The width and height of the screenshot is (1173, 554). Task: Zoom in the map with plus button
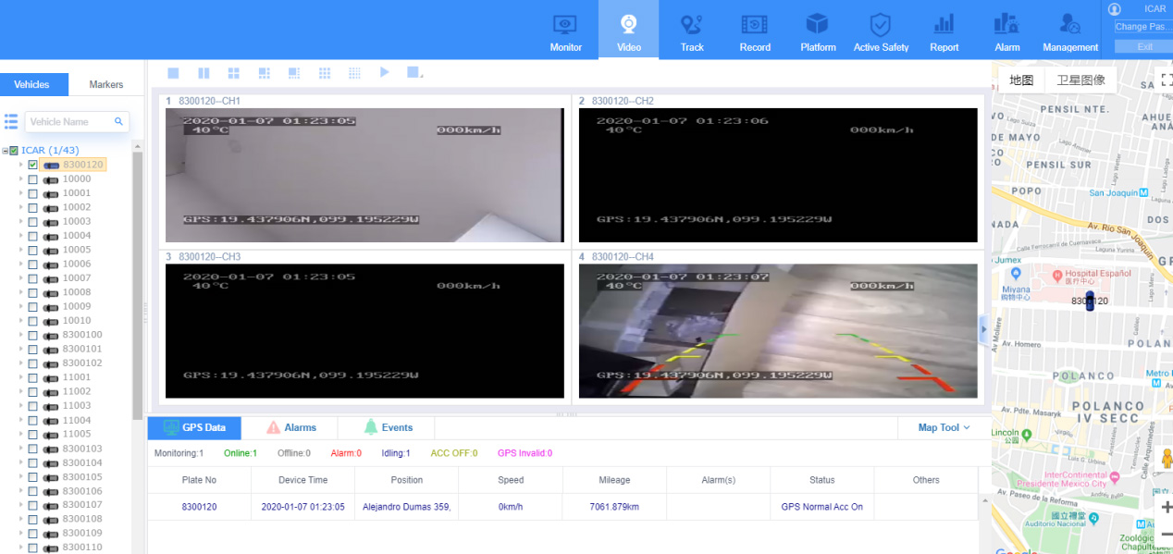1166,507
